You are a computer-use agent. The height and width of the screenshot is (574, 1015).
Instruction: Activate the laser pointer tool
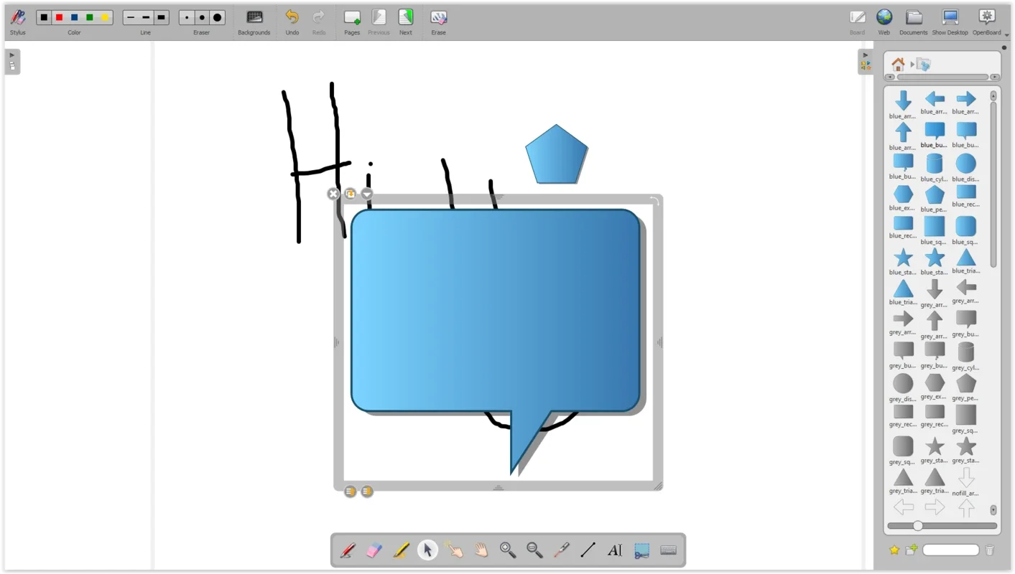tap(562, 550)
